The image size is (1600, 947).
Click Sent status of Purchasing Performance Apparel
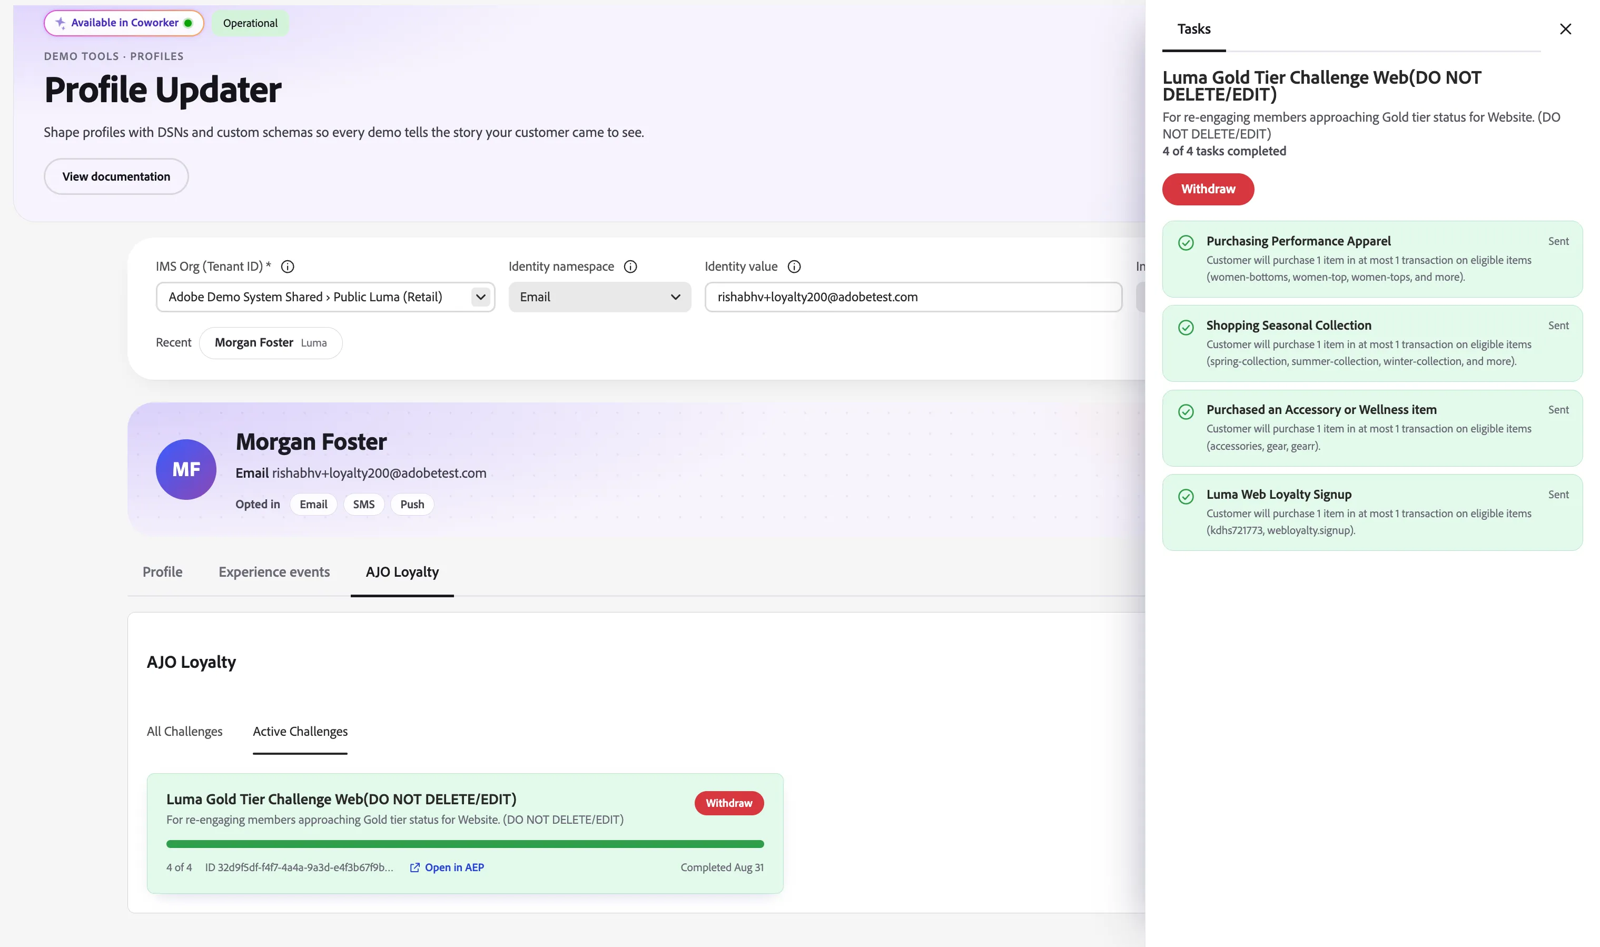pyautogui.click(x=1558, y=241)
